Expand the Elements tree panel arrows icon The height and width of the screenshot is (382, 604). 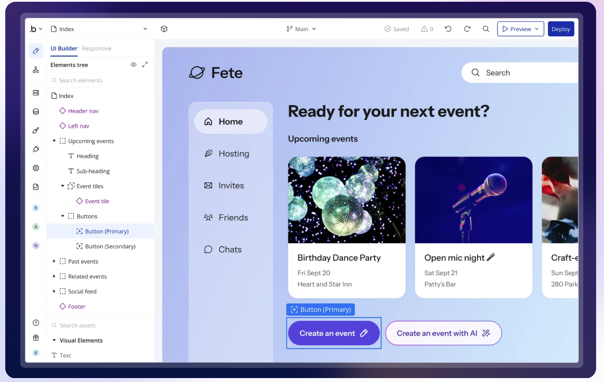pos(145,64)
